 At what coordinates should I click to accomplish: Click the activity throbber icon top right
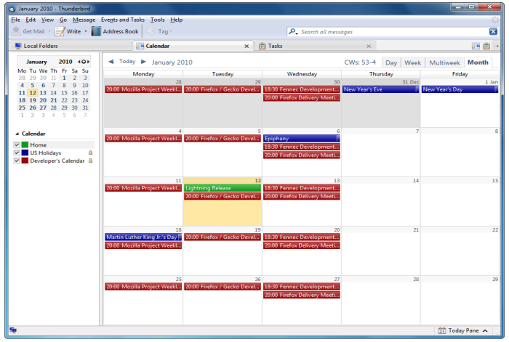click(495, 20)
